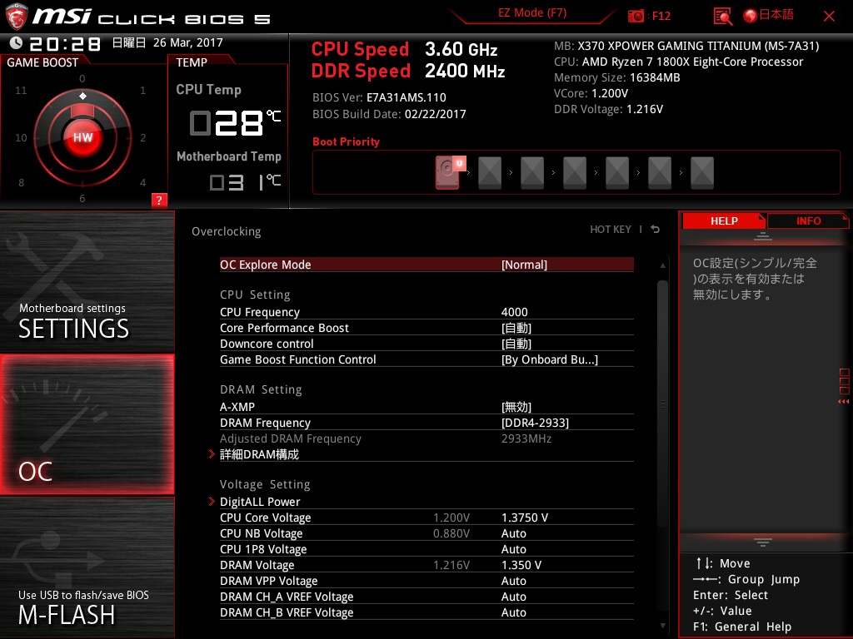Click the MSI dragon shield logo

16,17
